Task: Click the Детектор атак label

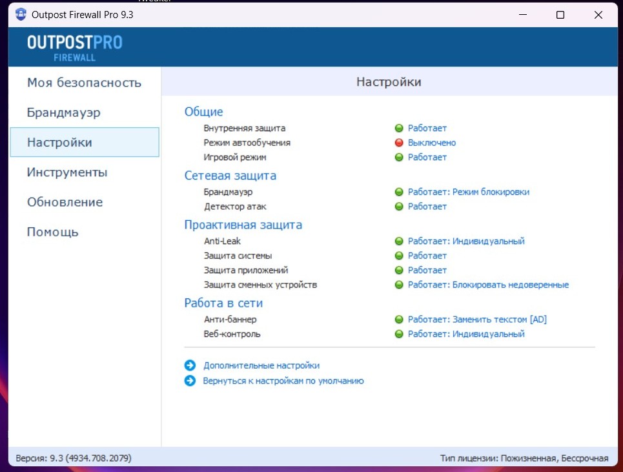Action: coord(235,207)
